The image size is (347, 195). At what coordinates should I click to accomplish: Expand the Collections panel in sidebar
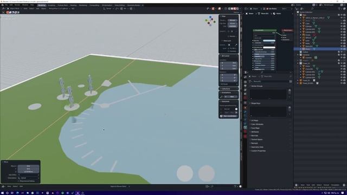pos(226,89)
